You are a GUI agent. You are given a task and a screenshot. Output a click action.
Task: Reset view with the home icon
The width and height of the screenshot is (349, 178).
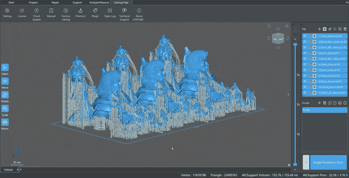269,25
